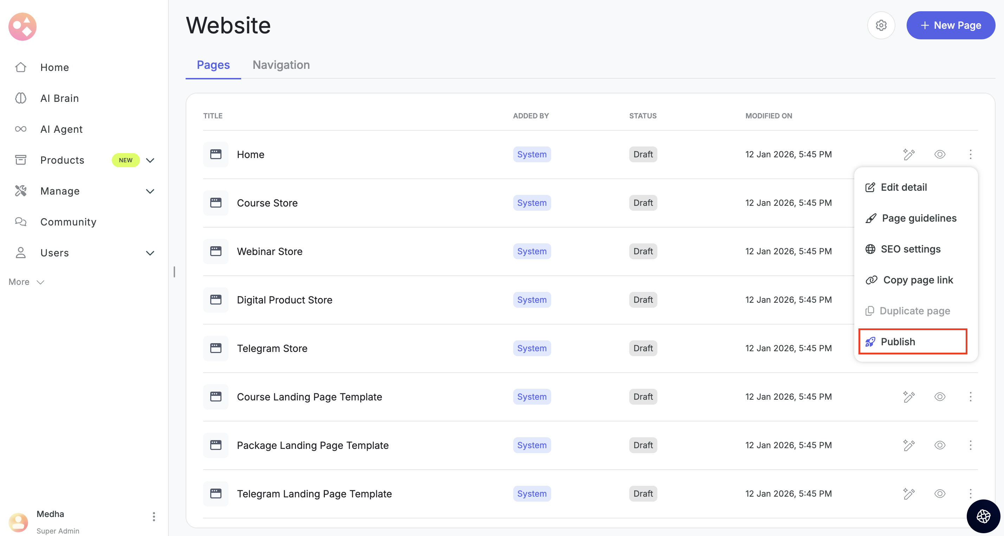The width and height of the screenshot is (1004, 536).
Task: Click the globe help button at bottom right
Action: coord(983,516)
